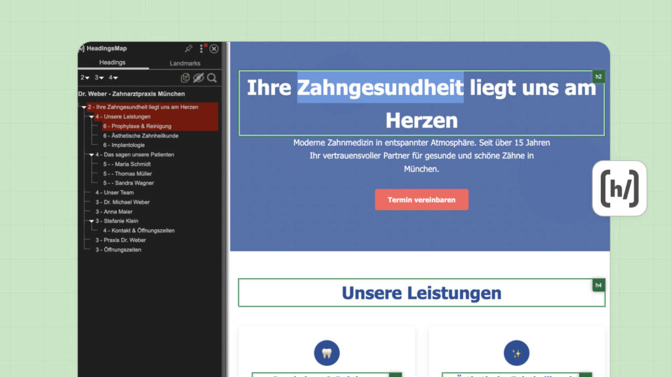The height and width of the screenshot is (377, 671).
Task: Click the Moderne Zahnmedizin intro paragraph
Action: [421, 156]
